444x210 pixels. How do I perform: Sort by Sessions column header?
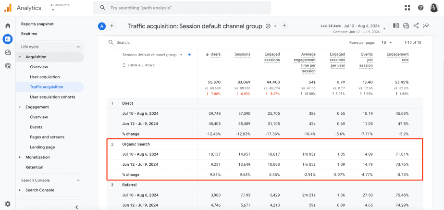click(242, 54)
